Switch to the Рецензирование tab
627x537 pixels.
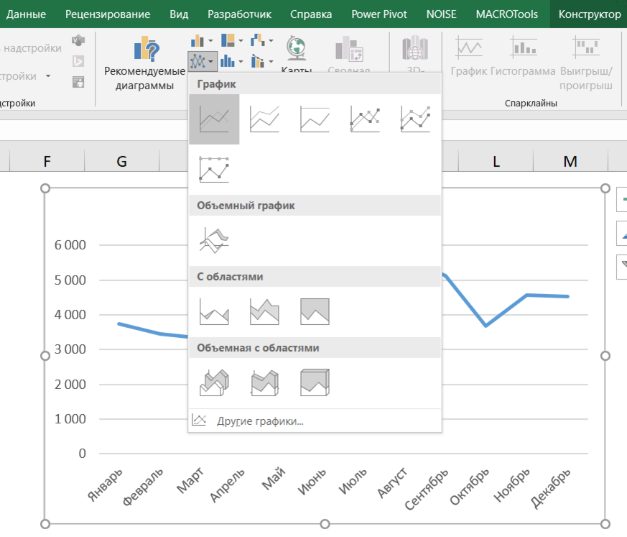[108, 14]
